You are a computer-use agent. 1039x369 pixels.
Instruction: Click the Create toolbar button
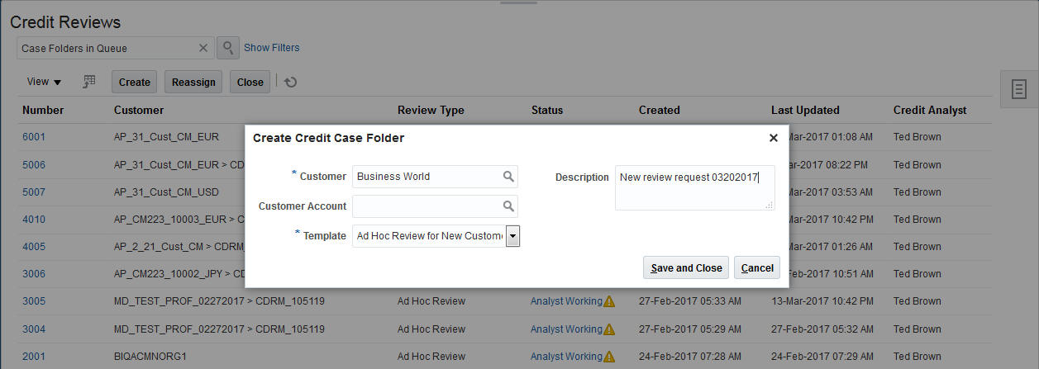[134, 82]
